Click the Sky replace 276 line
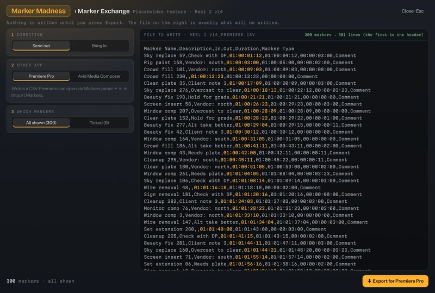Screen dimensions: 435x293 click(257, 90)
